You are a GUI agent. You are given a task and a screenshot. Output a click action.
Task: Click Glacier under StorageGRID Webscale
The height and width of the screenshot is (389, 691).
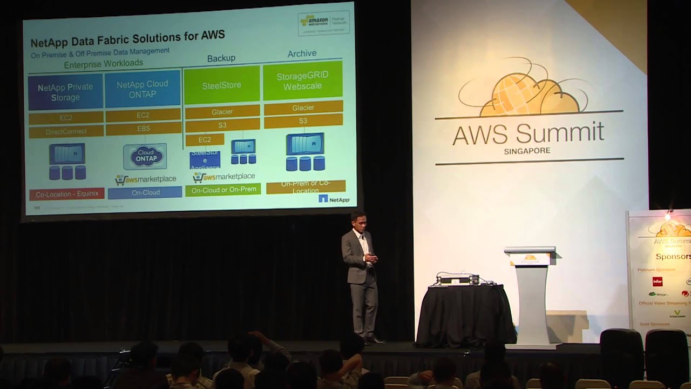303,108
